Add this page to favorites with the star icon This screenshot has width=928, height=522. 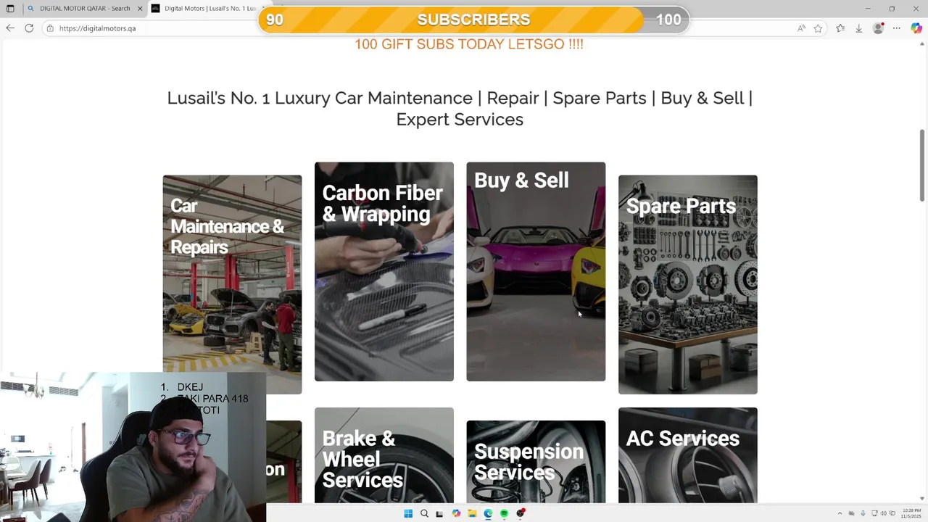[818, 28]
